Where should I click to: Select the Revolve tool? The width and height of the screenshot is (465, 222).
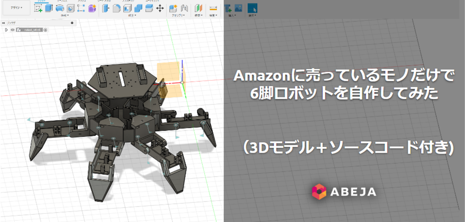tap(60, 8)
